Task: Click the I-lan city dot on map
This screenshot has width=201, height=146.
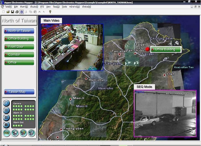Action: tap(164, 75)
